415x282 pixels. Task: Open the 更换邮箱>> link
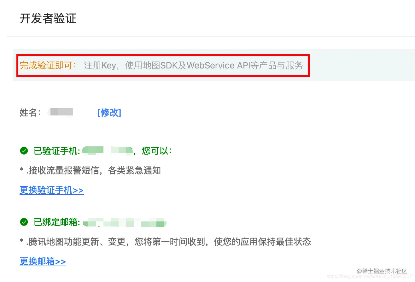click(x=43, y=261)
